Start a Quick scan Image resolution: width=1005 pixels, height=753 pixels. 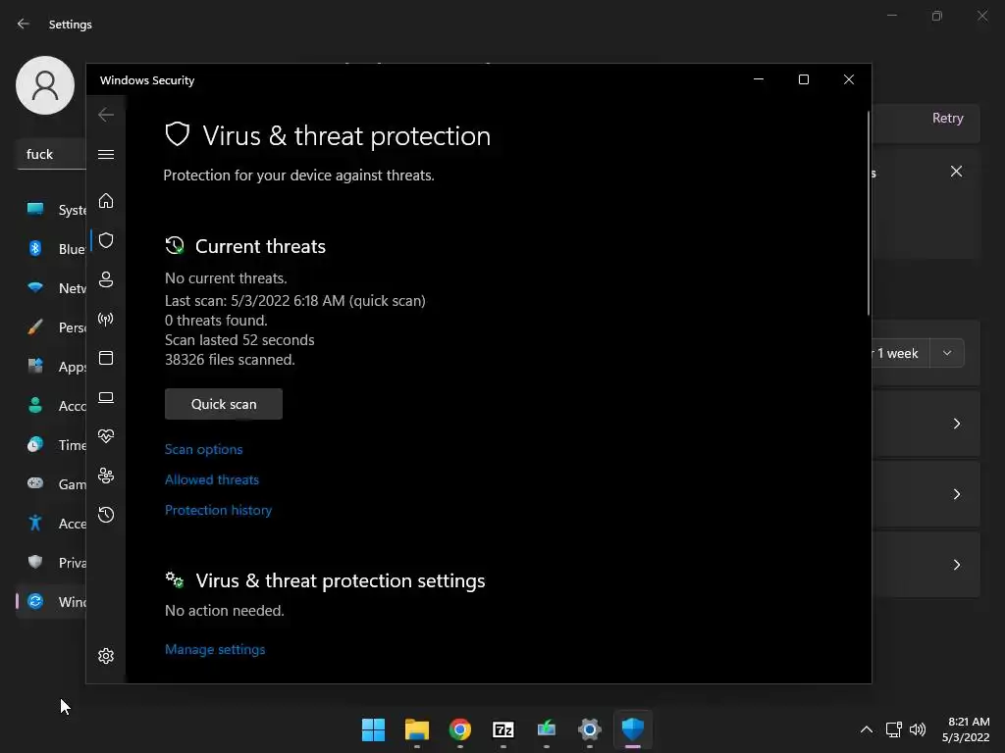(x=224, y=404)
